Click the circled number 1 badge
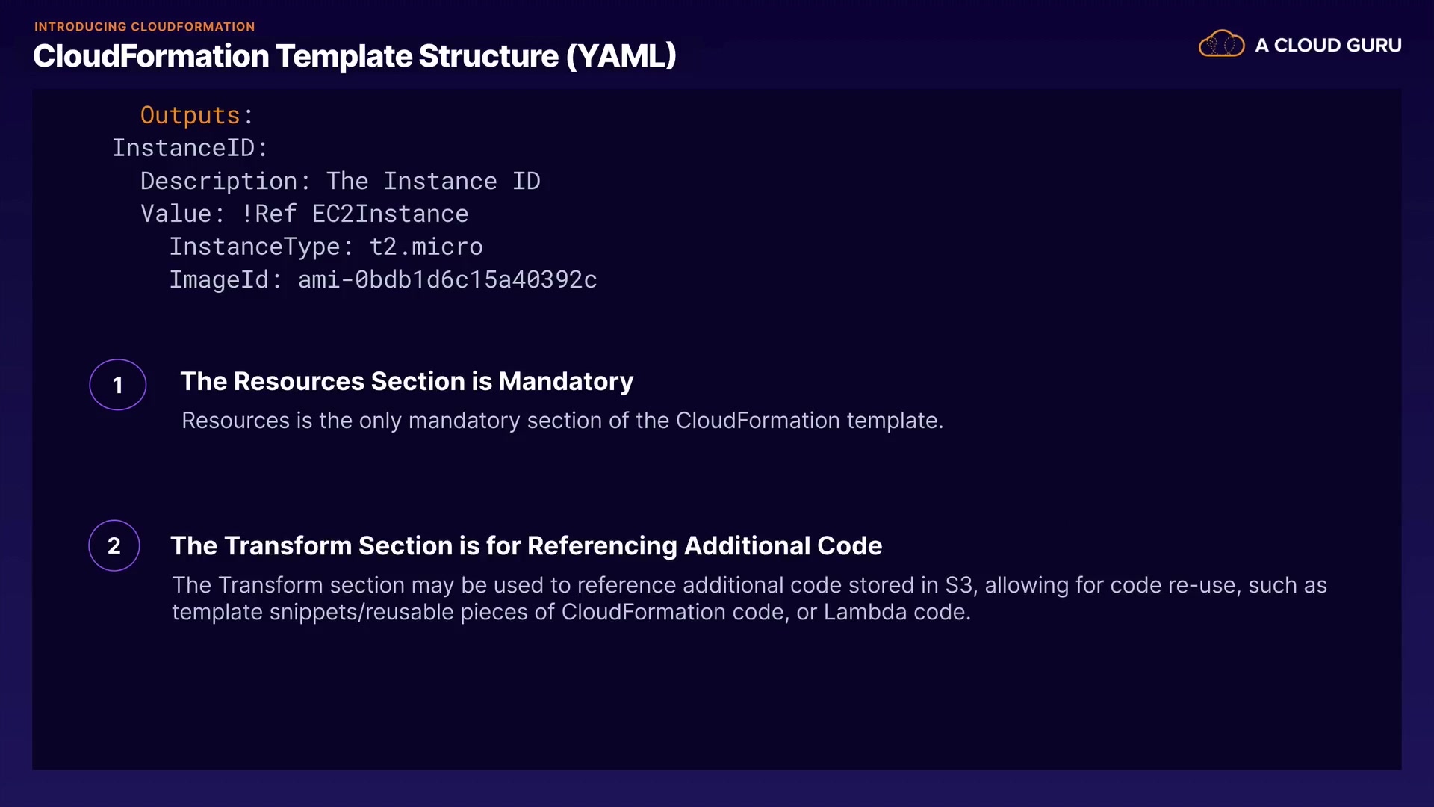1434x807 pixels. pos(118,385)
